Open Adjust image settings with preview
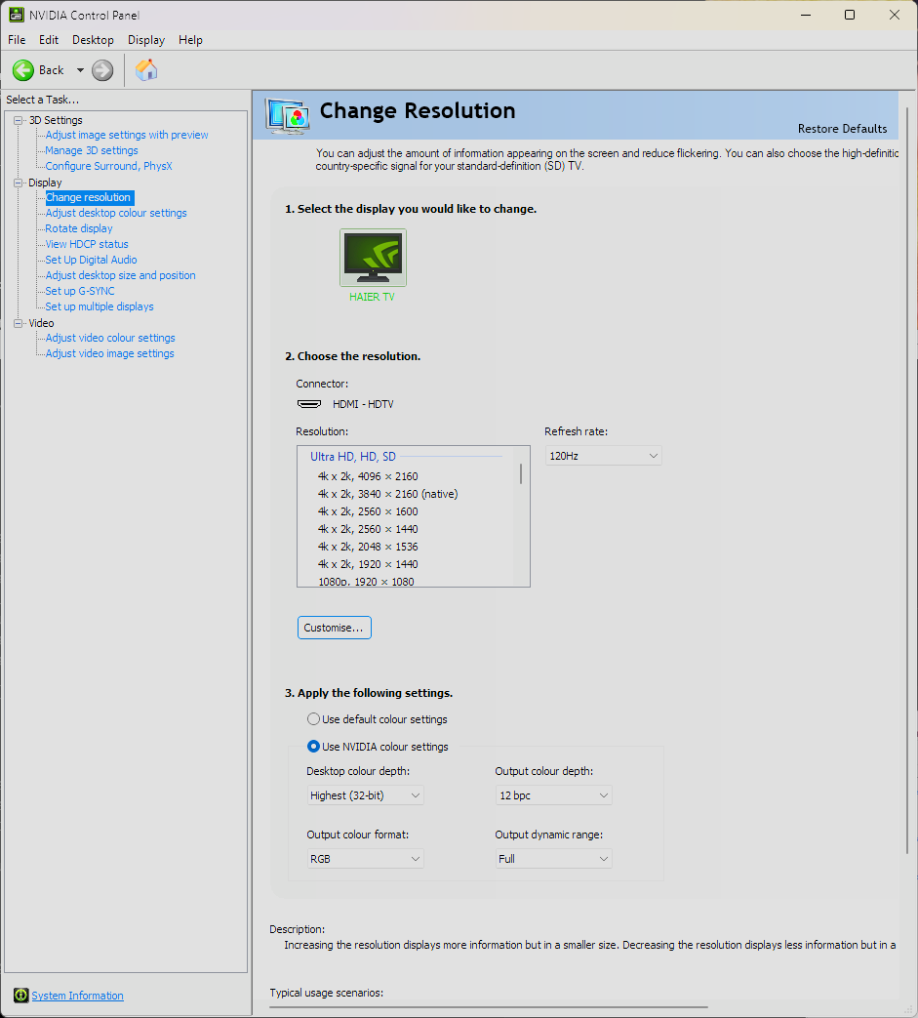The width and height of the screenshot is (918, 1018). [127, 135]
